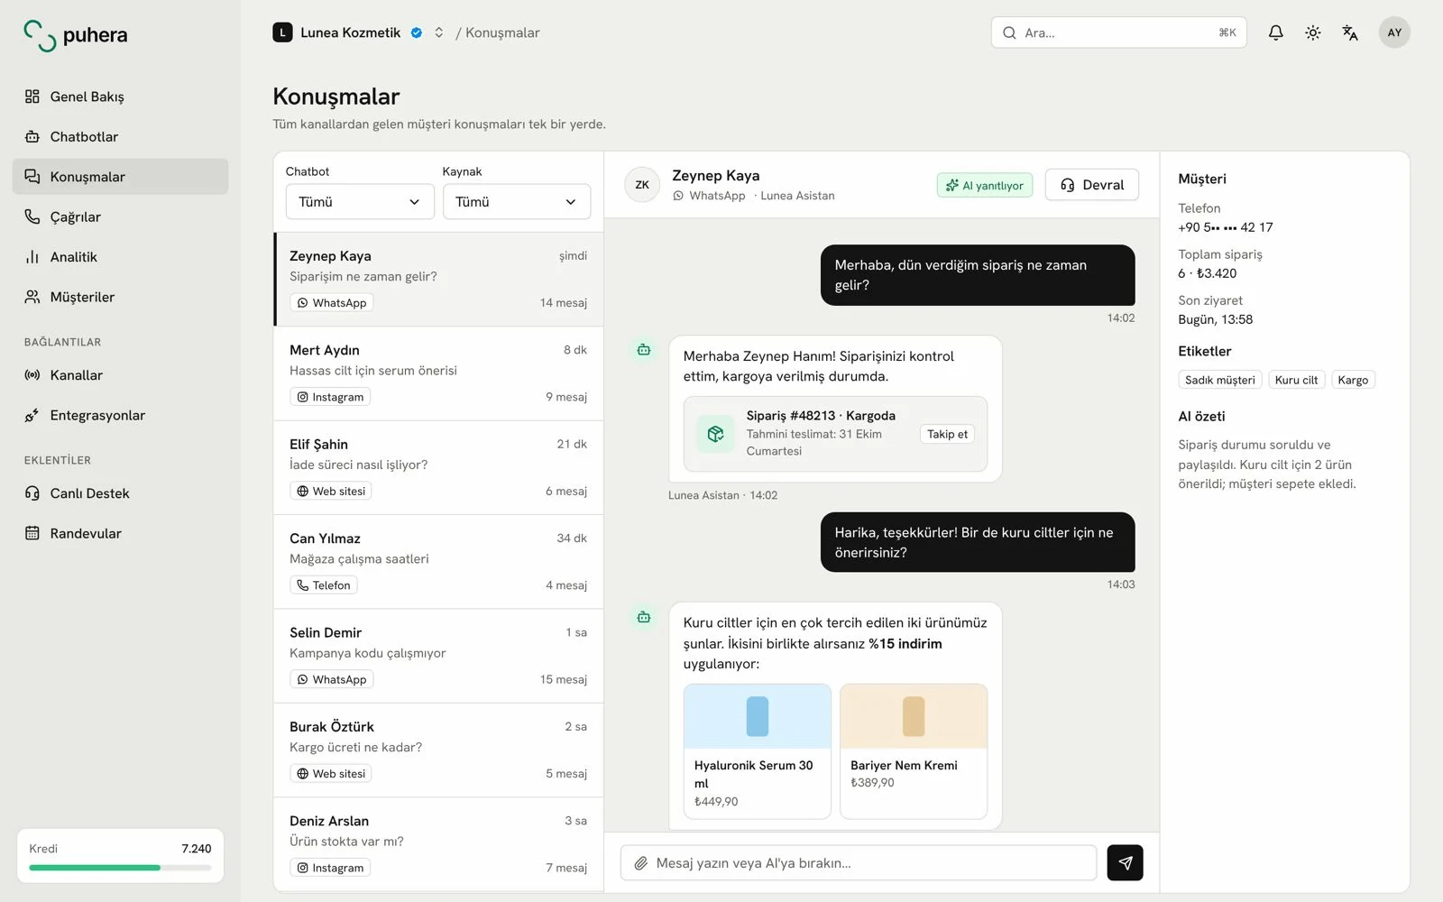The height and width of the screenshot is (902, 1443).
Task: Open the AY user avatar menu
Action: (1394, 32)
